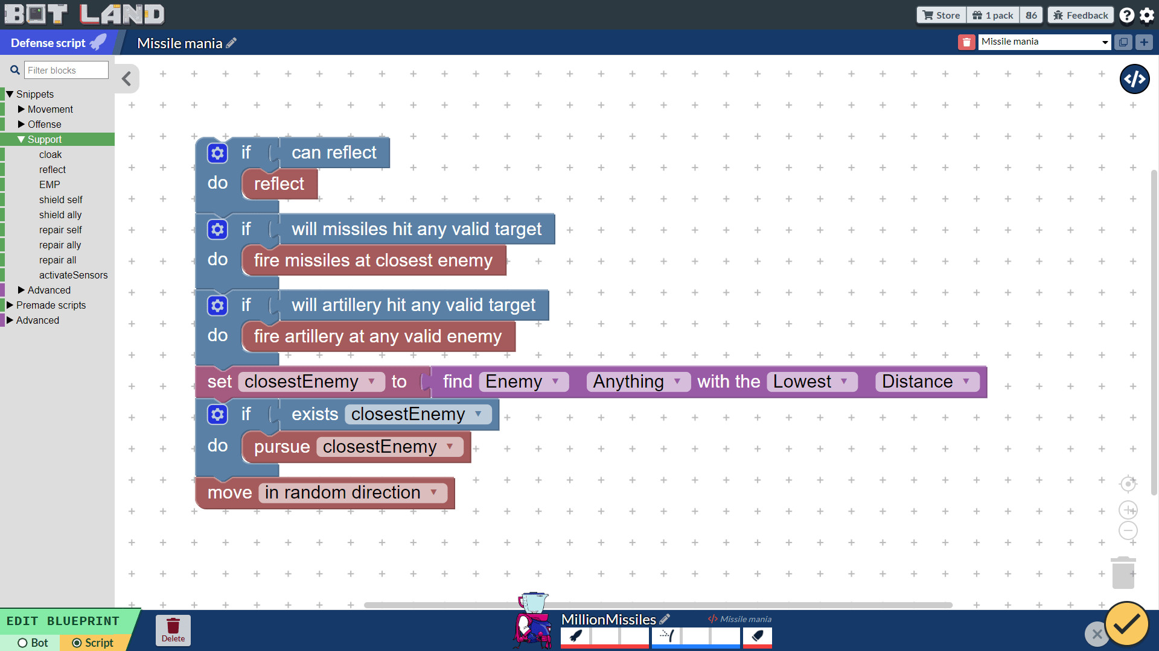Open the help question mark icon
Screen dimensions: 1159x651
[x=1126, y=14]
